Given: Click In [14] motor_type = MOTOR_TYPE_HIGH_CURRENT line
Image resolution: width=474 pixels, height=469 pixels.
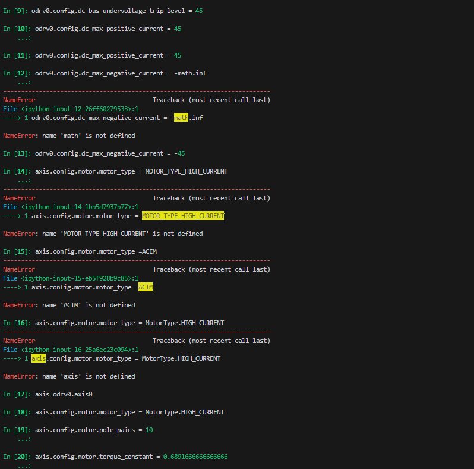Looking at the screenshot, I should click(x=115, y=172).
